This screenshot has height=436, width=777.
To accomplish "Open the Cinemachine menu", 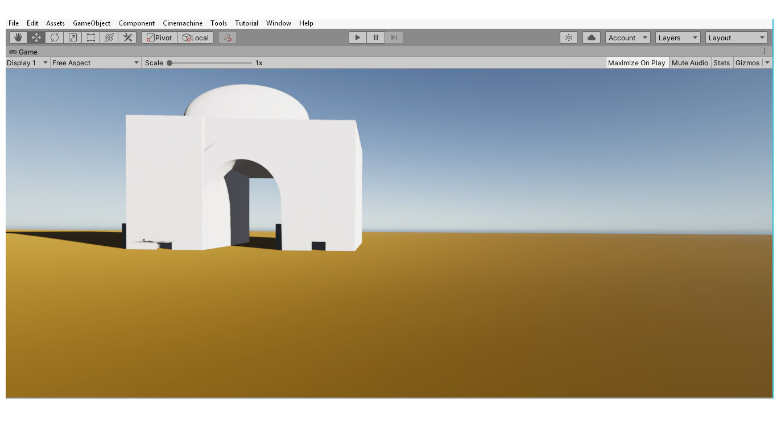I will [183, 23].
